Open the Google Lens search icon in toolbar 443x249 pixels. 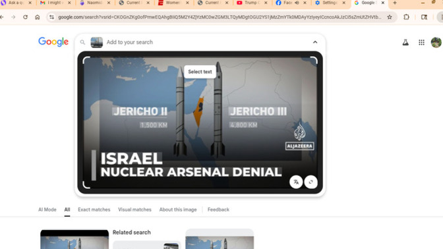pos(424,17)
